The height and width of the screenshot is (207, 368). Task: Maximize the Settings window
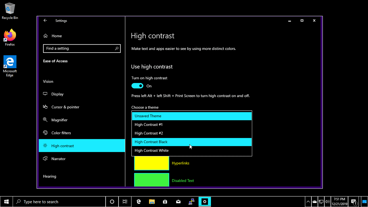[x=302, y=21]
